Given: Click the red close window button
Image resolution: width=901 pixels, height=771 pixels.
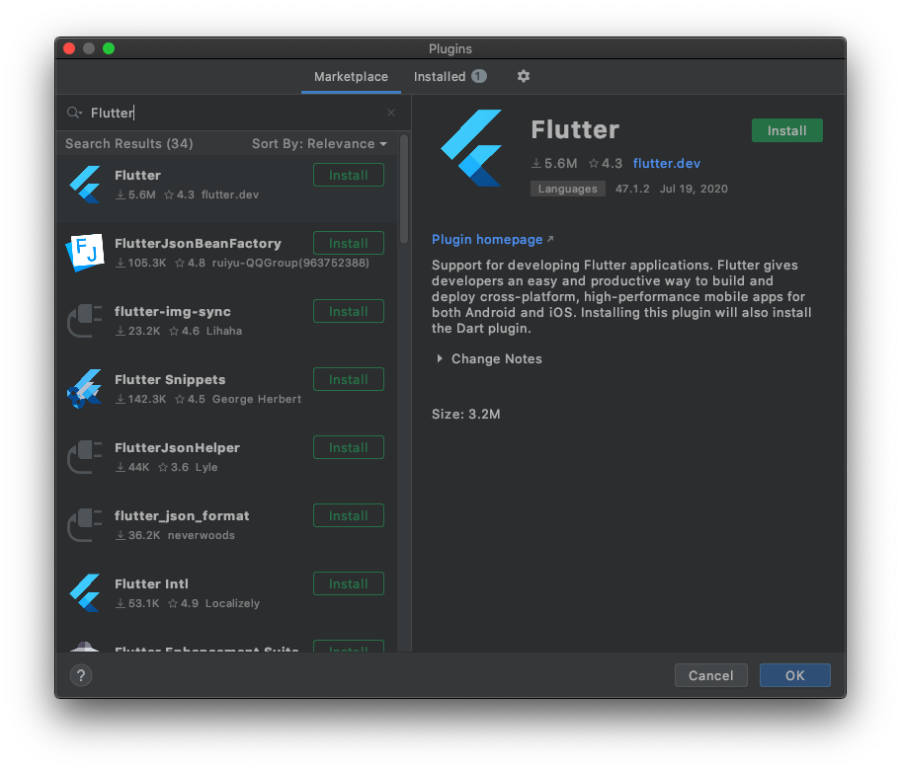Looking at the screenshot, I should [69, 48].
